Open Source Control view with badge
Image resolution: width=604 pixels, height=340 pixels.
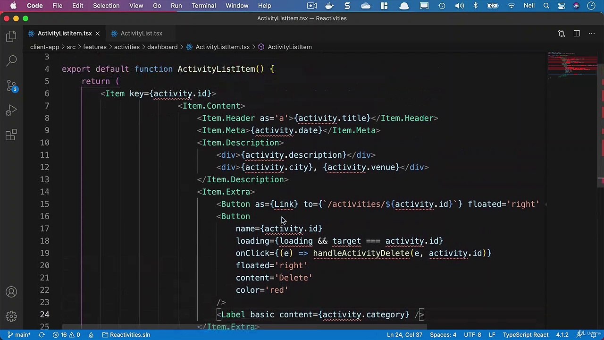point(11,86)
